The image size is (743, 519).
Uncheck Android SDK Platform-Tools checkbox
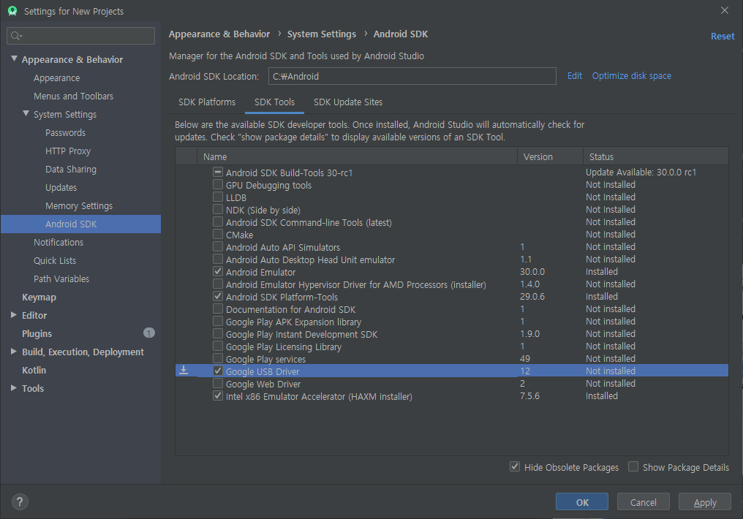[217, 296]
